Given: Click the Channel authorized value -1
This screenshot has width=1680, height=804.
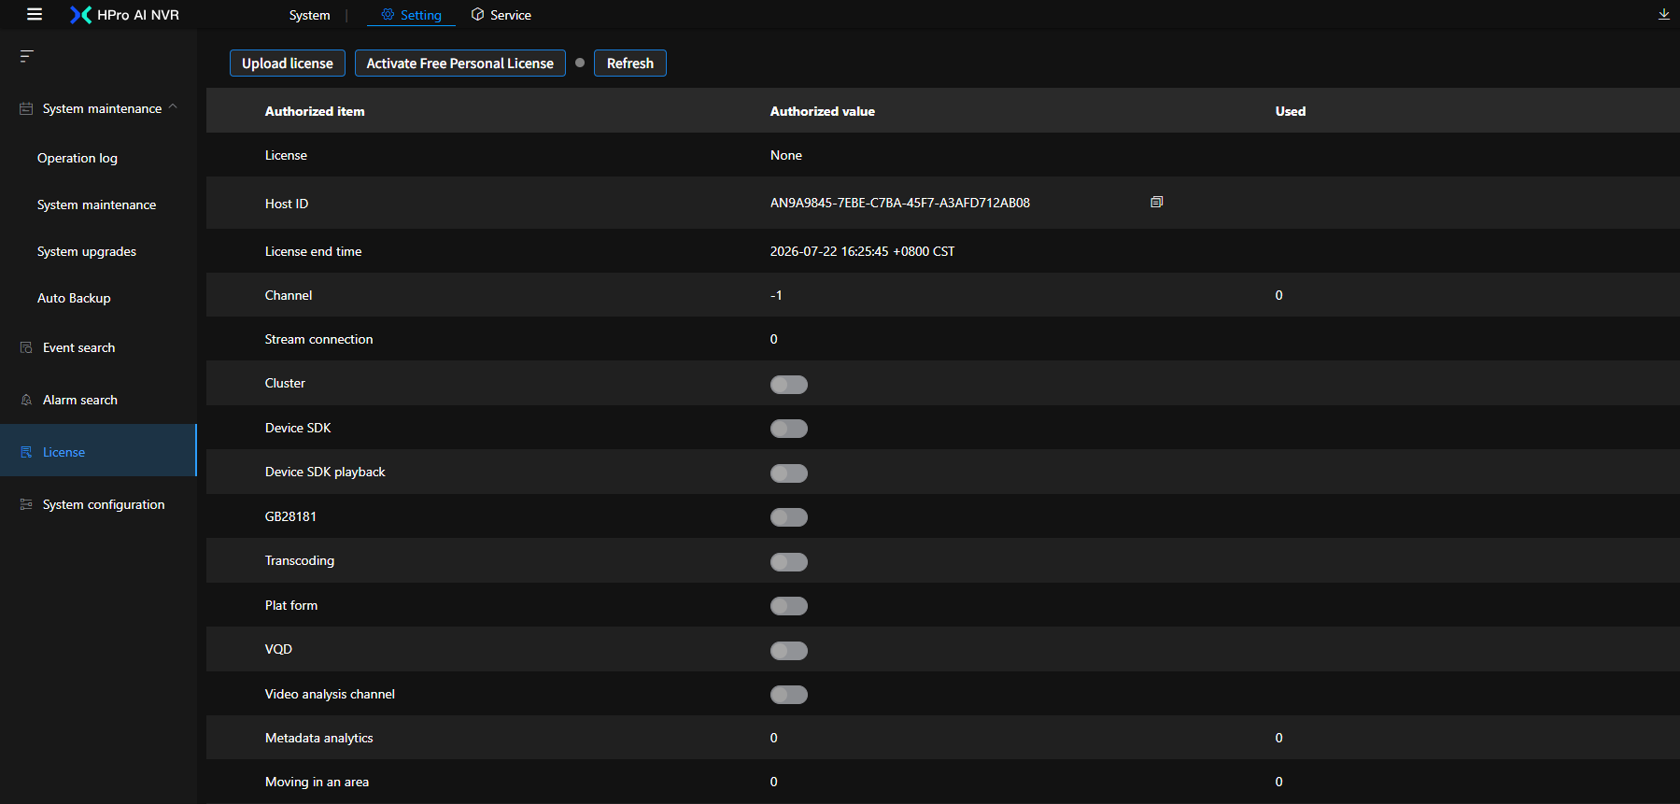Looking at the screenshot, I should tap(776, 295).
